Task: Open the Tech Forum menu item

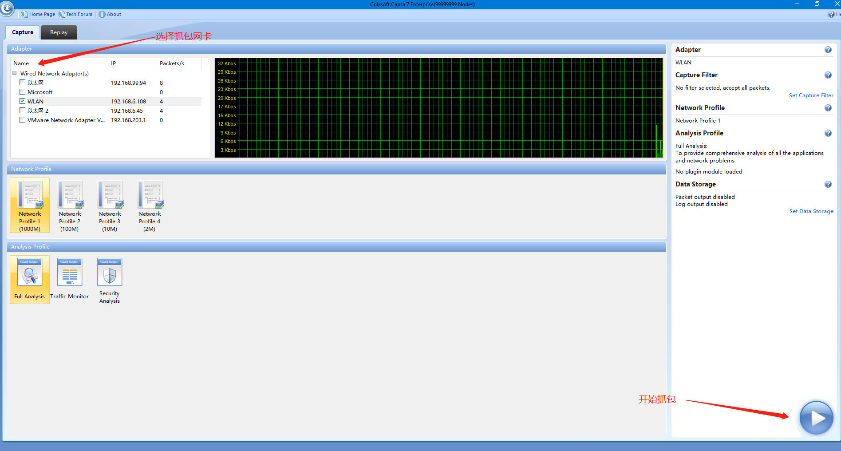Action: coord(75,14)
